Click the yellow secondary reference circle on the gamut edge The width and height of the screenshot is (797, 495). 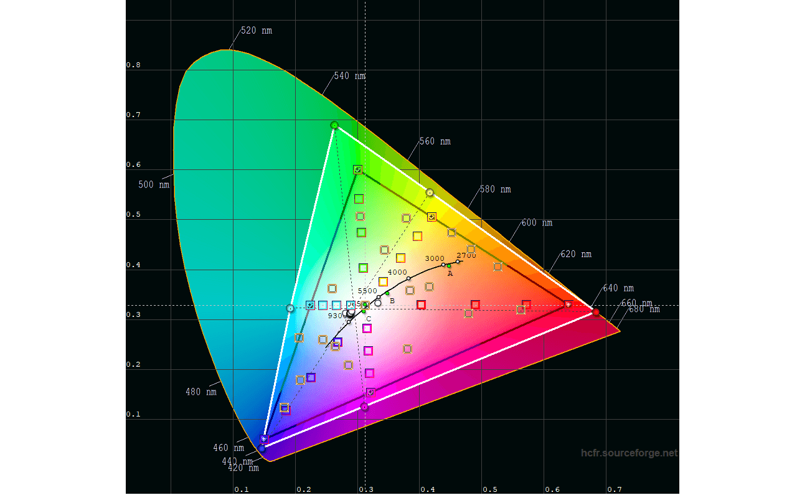[x=430, y=192]
